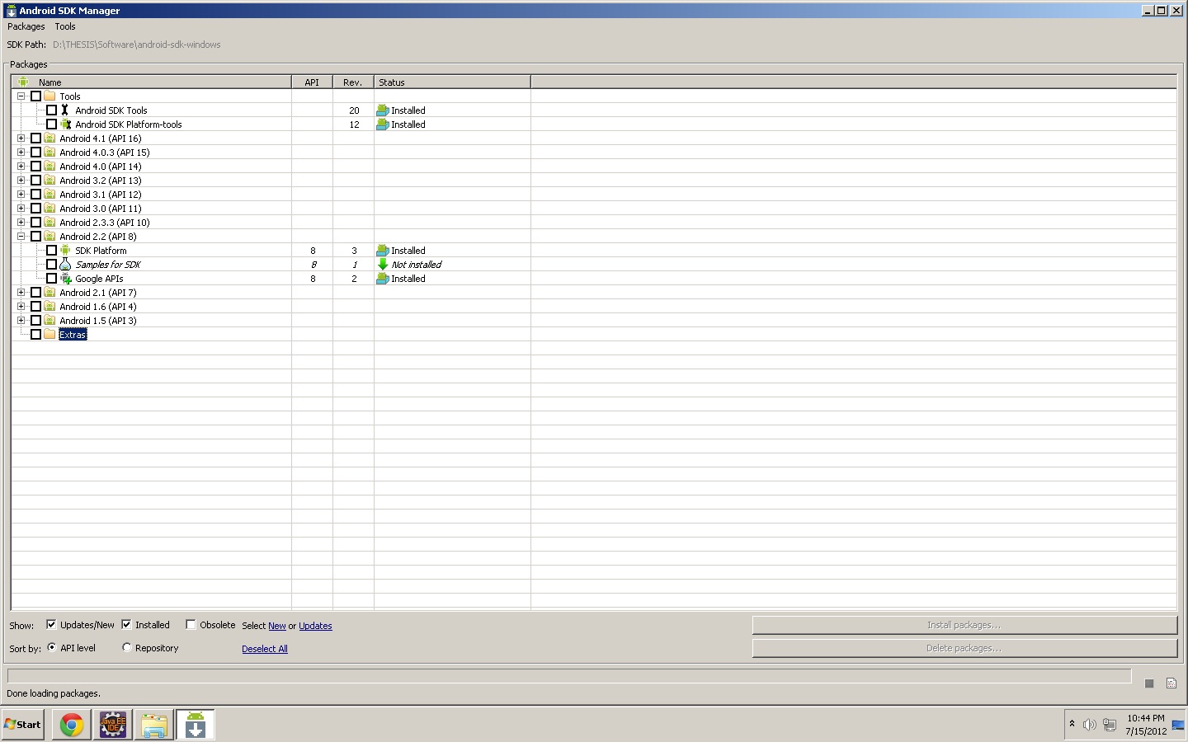Sort packages by Repository
The height and width of the screenshot is (742, 1188).
click(126, 647)
